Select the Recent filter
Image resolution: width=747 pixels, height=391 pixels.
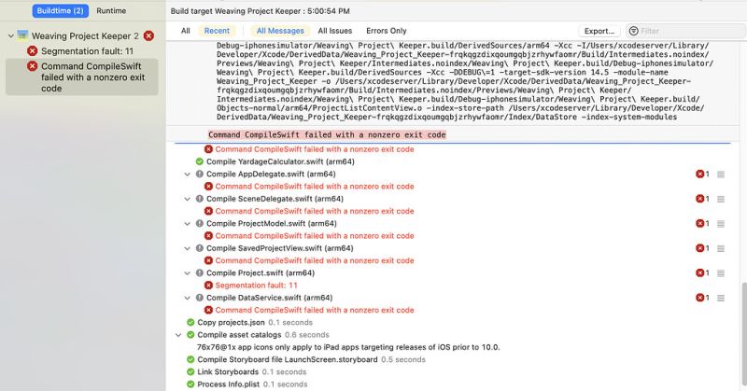217,31
